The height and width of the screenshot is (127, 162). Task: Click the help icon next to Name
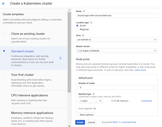[x=84, y=11]
